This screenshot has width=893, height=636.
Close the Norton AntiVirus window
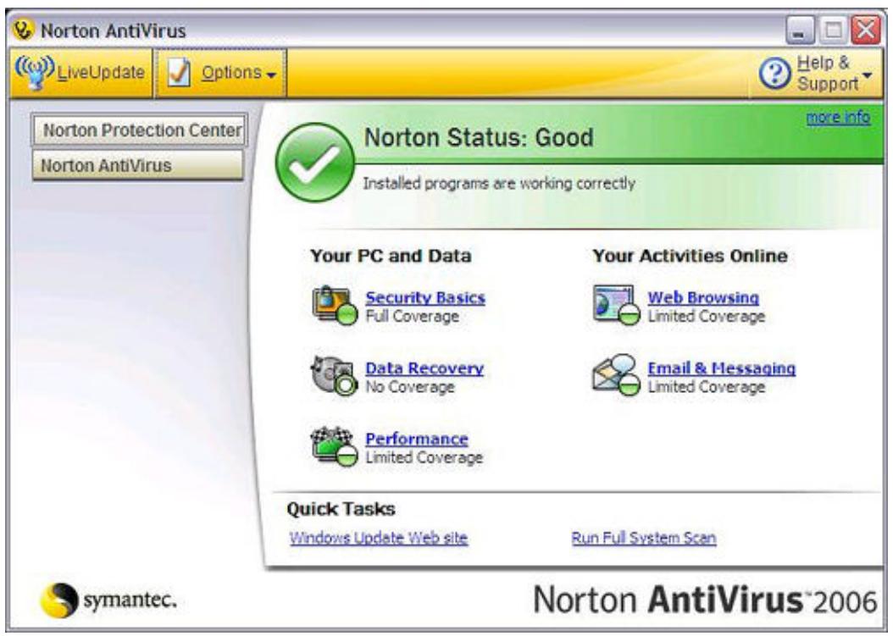866,30
